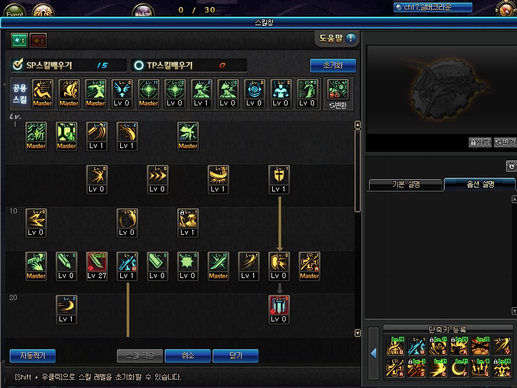Expand hotkey panel with blue left arrow
The image size is (517, 388).
(374, 354)
